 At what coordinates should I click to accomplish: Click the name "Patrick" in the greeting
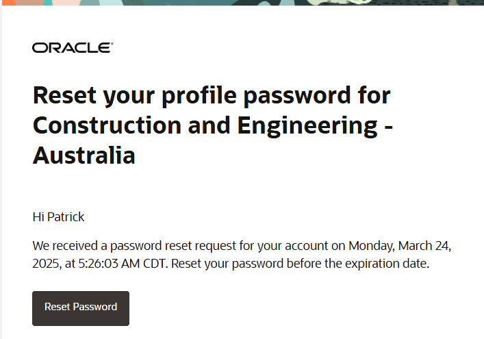pos(66,216)
